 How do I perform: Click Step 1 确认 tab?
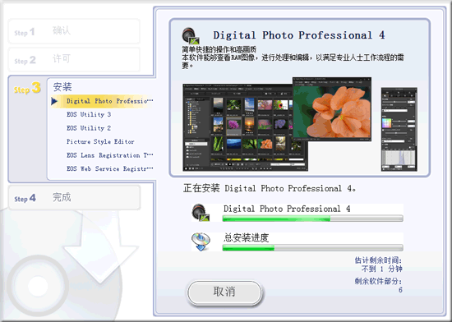(x=74, y=31)
